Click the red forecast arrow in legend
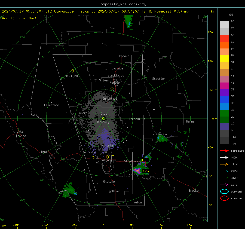The height and width of the screenshot is (229, 245). pyautogui.click(x=224, y=151)
